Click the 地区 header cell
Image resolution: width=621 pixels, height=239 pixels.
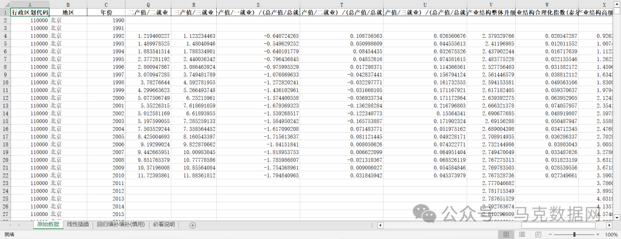pyautogui.click(x=68, y=12)
